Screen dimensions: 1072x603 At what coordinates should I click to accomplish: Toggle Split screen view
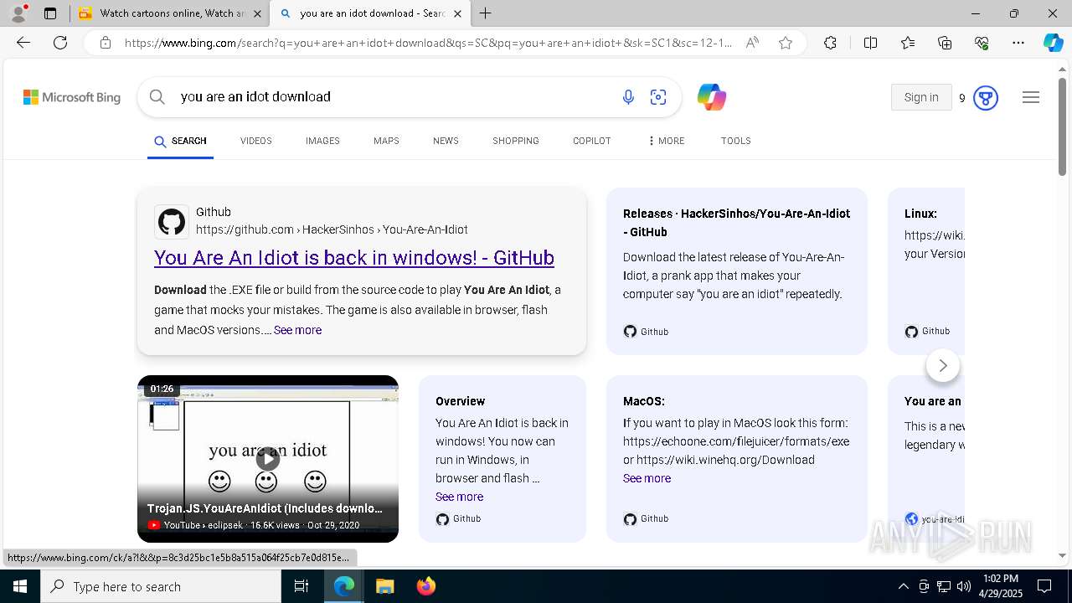[870, 43]
